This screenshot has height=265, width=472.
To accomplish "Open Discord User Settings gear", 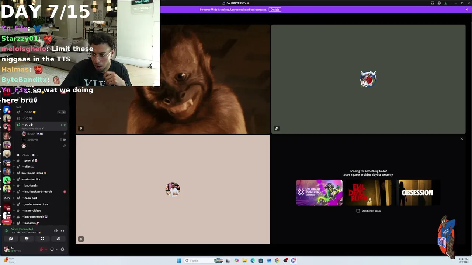I will [x=62, y=249].
